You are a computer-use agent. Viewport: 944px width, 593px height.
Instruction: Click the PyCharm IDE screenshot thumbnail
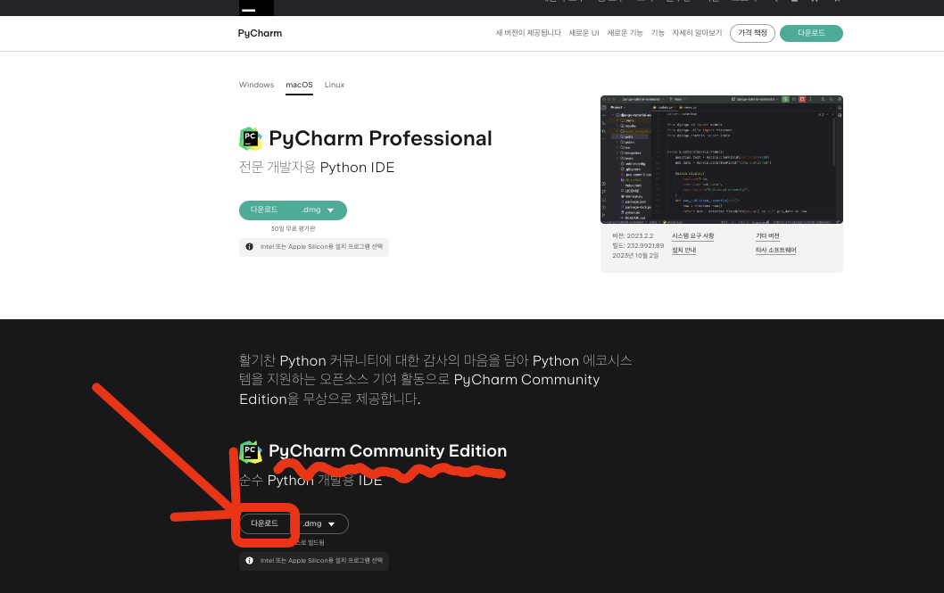click(x=721, y=160)
